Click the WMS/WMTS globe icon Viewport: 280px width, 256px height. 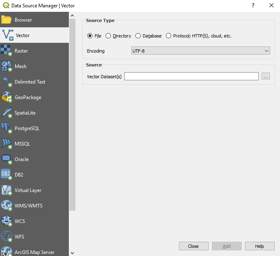[x=7, y=205]
